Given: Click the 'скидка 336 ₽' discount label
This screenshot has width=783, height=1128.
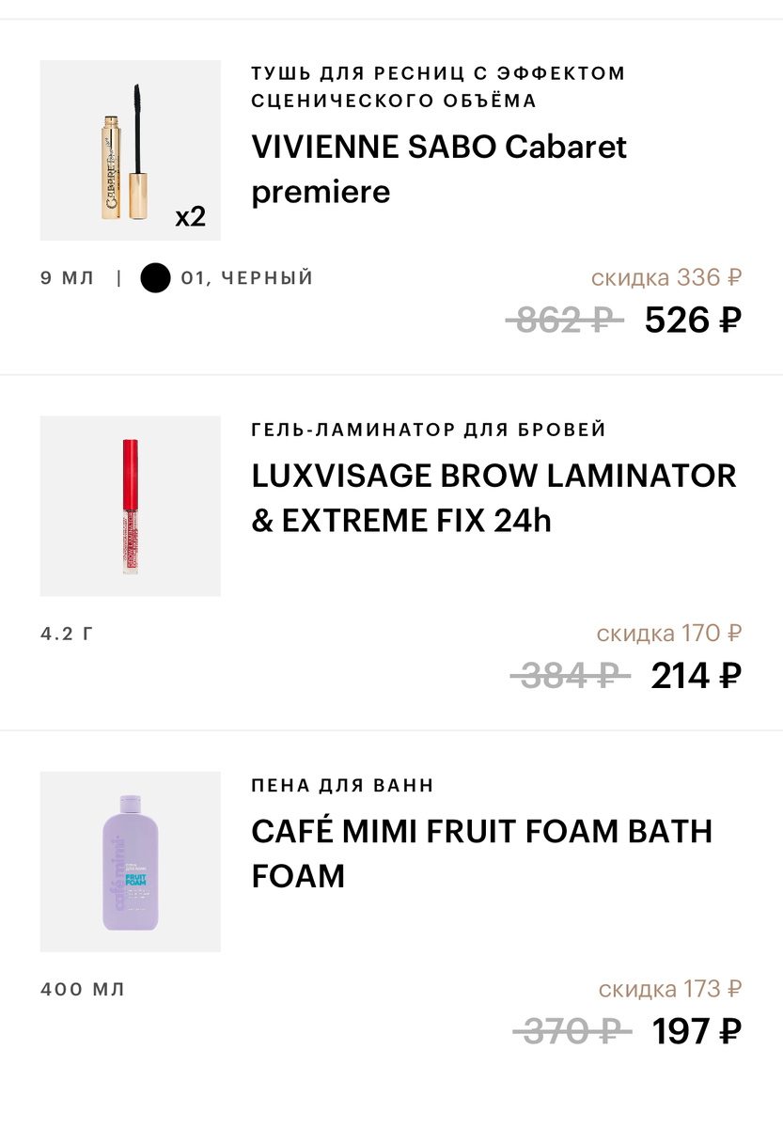Looking at the screenshot, I should pos(666,277).
